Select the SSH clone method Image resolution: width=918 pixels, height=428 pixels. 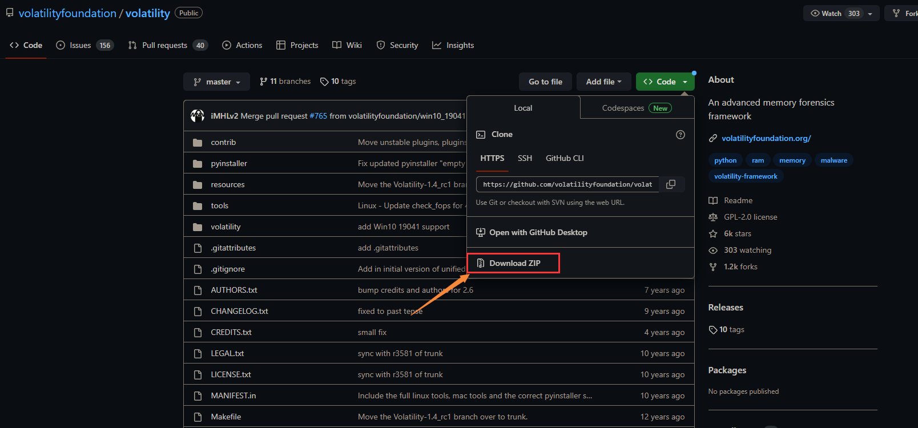click(x=525, y=158)
